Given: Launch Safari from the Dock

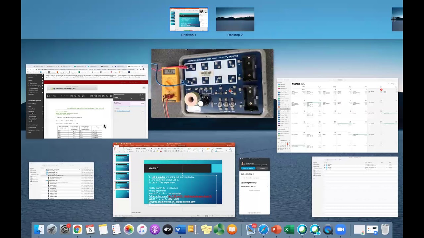Looking at the screenshot, I should point(263,229).
